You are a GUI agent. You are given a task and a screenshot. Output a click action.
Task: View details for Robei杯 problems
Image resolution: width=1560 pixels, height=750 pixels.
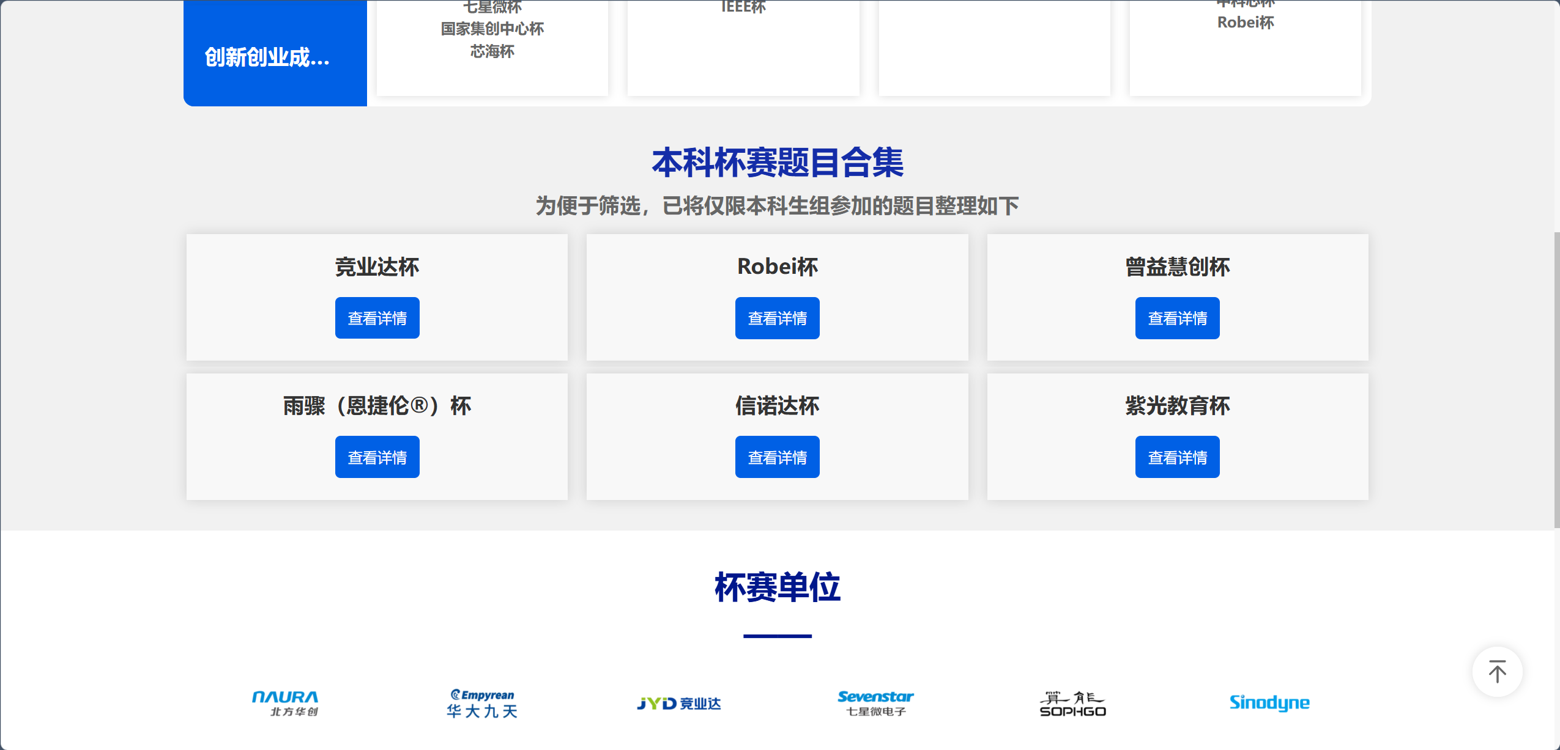tap(777, 318)
